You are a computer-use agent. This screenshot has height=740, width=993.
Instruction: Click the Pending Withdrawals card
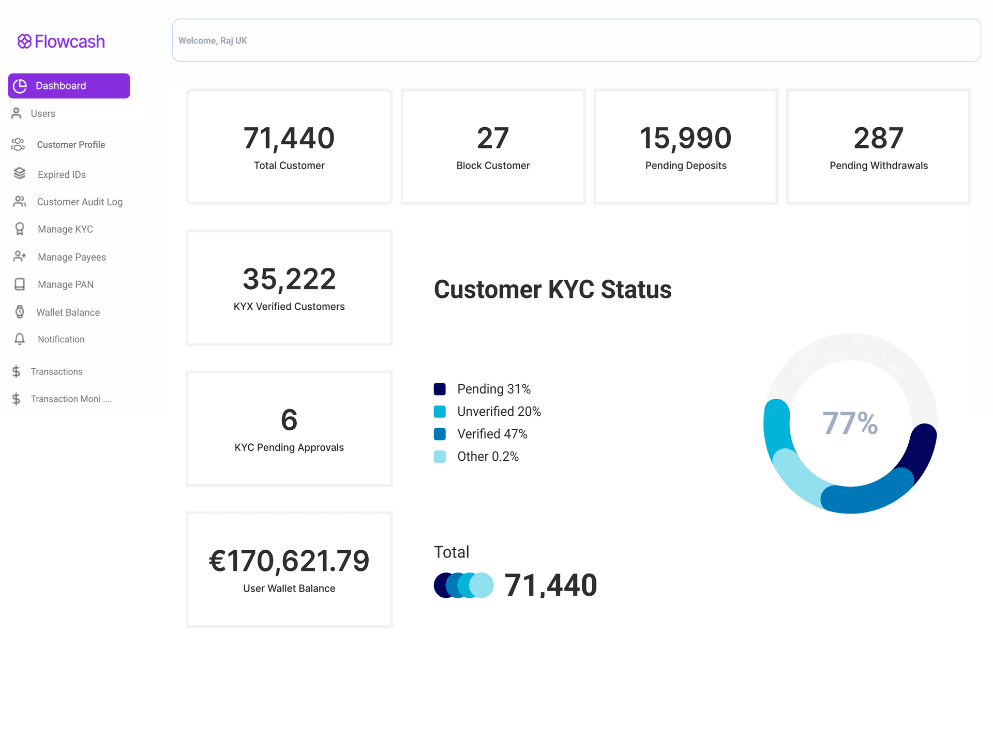(878, 147)
